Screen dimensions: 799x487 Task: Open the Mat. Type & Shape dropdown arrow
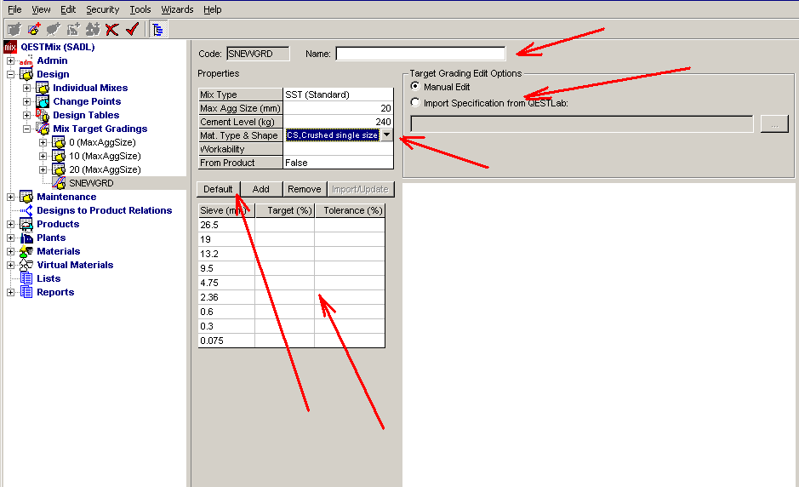386,135
